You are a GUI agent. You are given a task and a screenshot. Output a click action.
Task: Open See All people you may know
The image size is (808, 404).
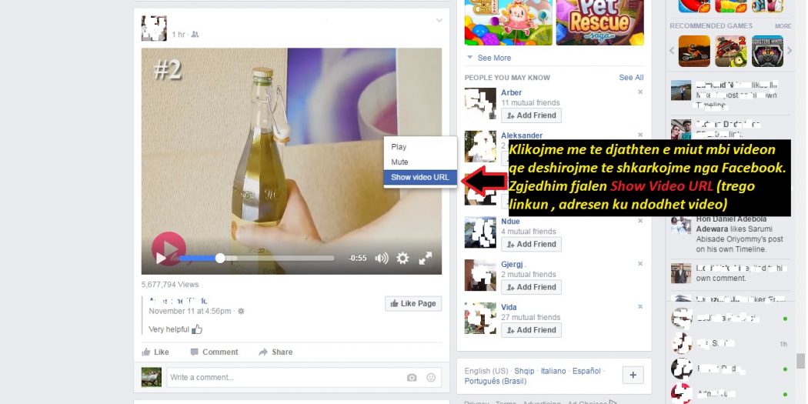click(x=631, y=78)
